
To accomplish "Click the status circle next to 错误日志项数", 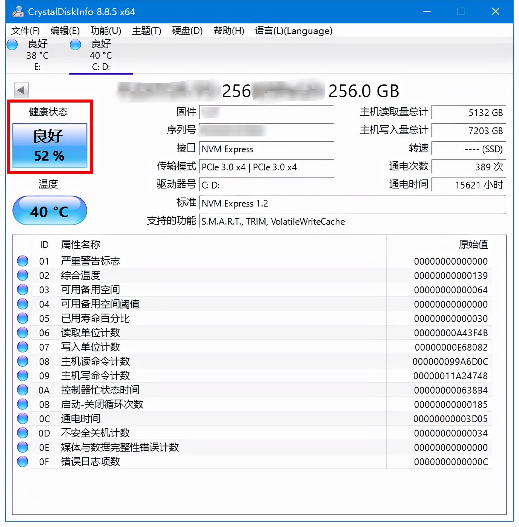I will (x=22, y=461).
